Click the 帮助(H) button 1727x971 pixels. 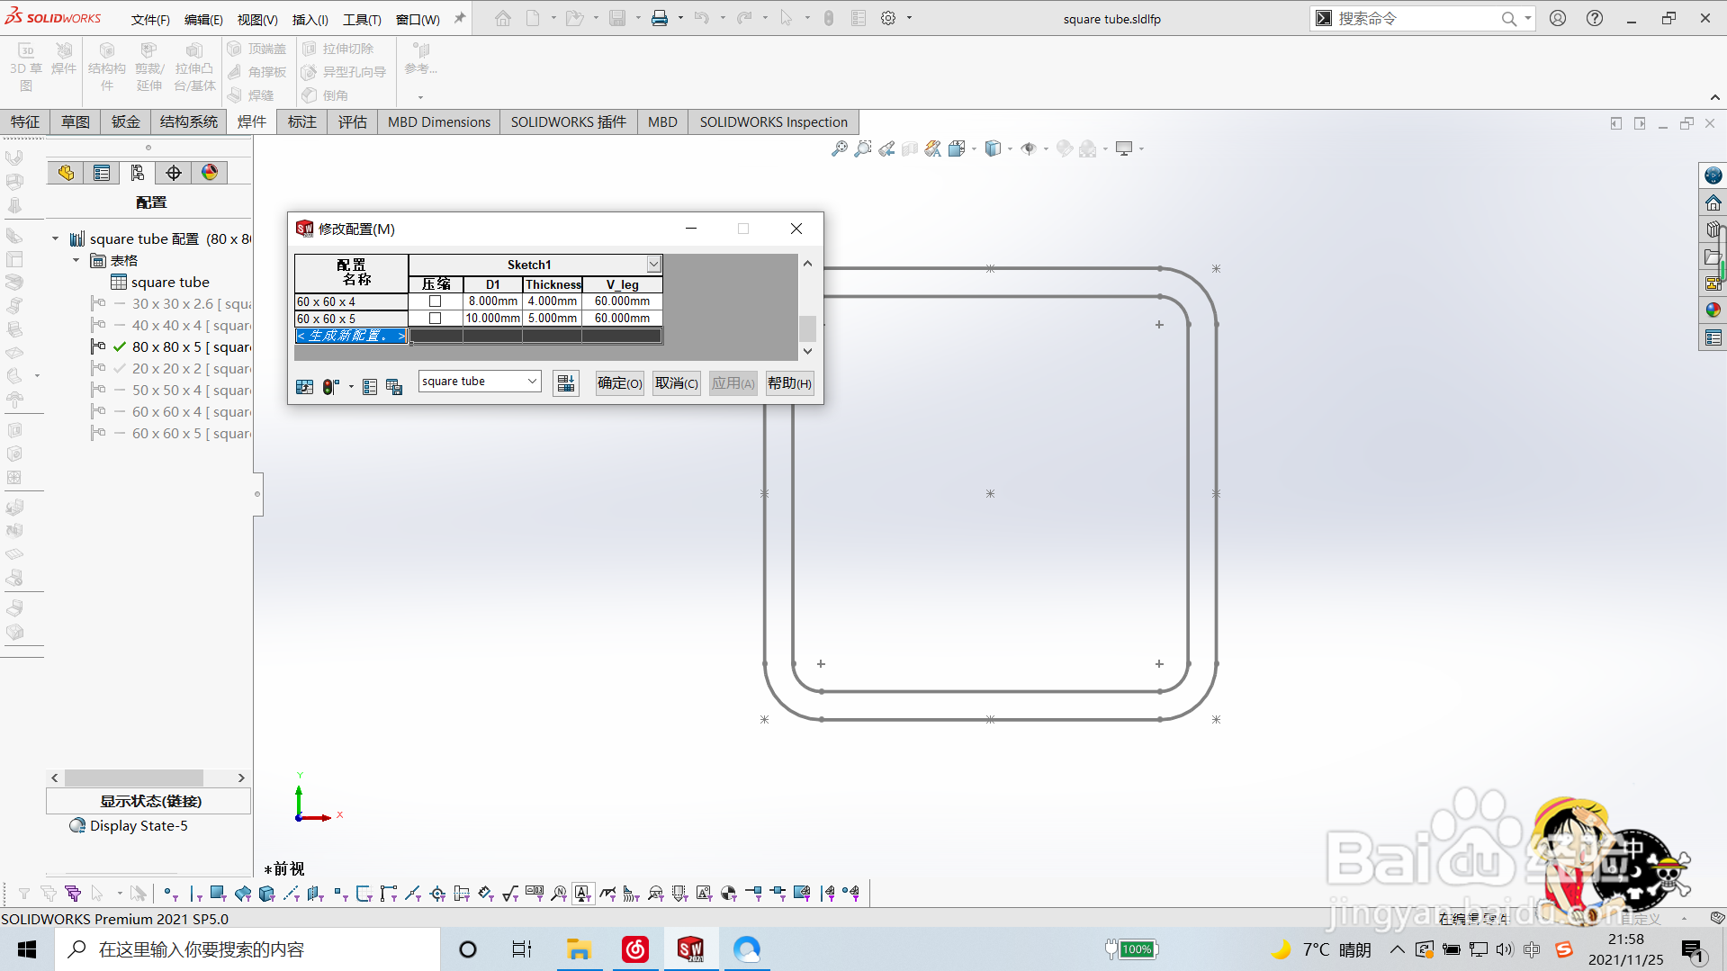(790, 383)
